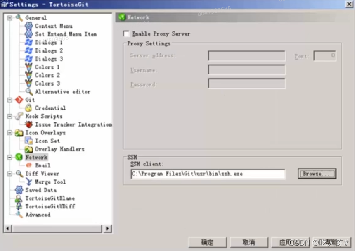
Task: Select Credential under Git
Action: click(50, 108)
